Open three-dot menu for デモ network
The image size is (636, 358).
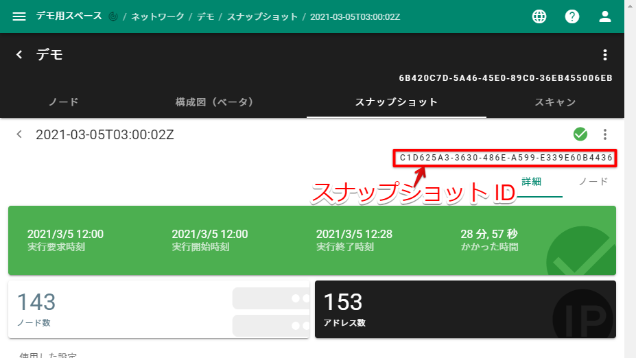604,55
